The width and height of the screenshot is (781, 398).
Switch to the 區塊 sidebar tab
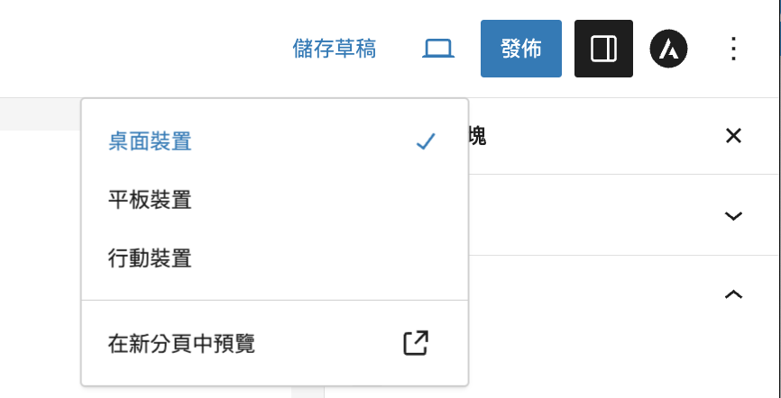tap(477, 136)
